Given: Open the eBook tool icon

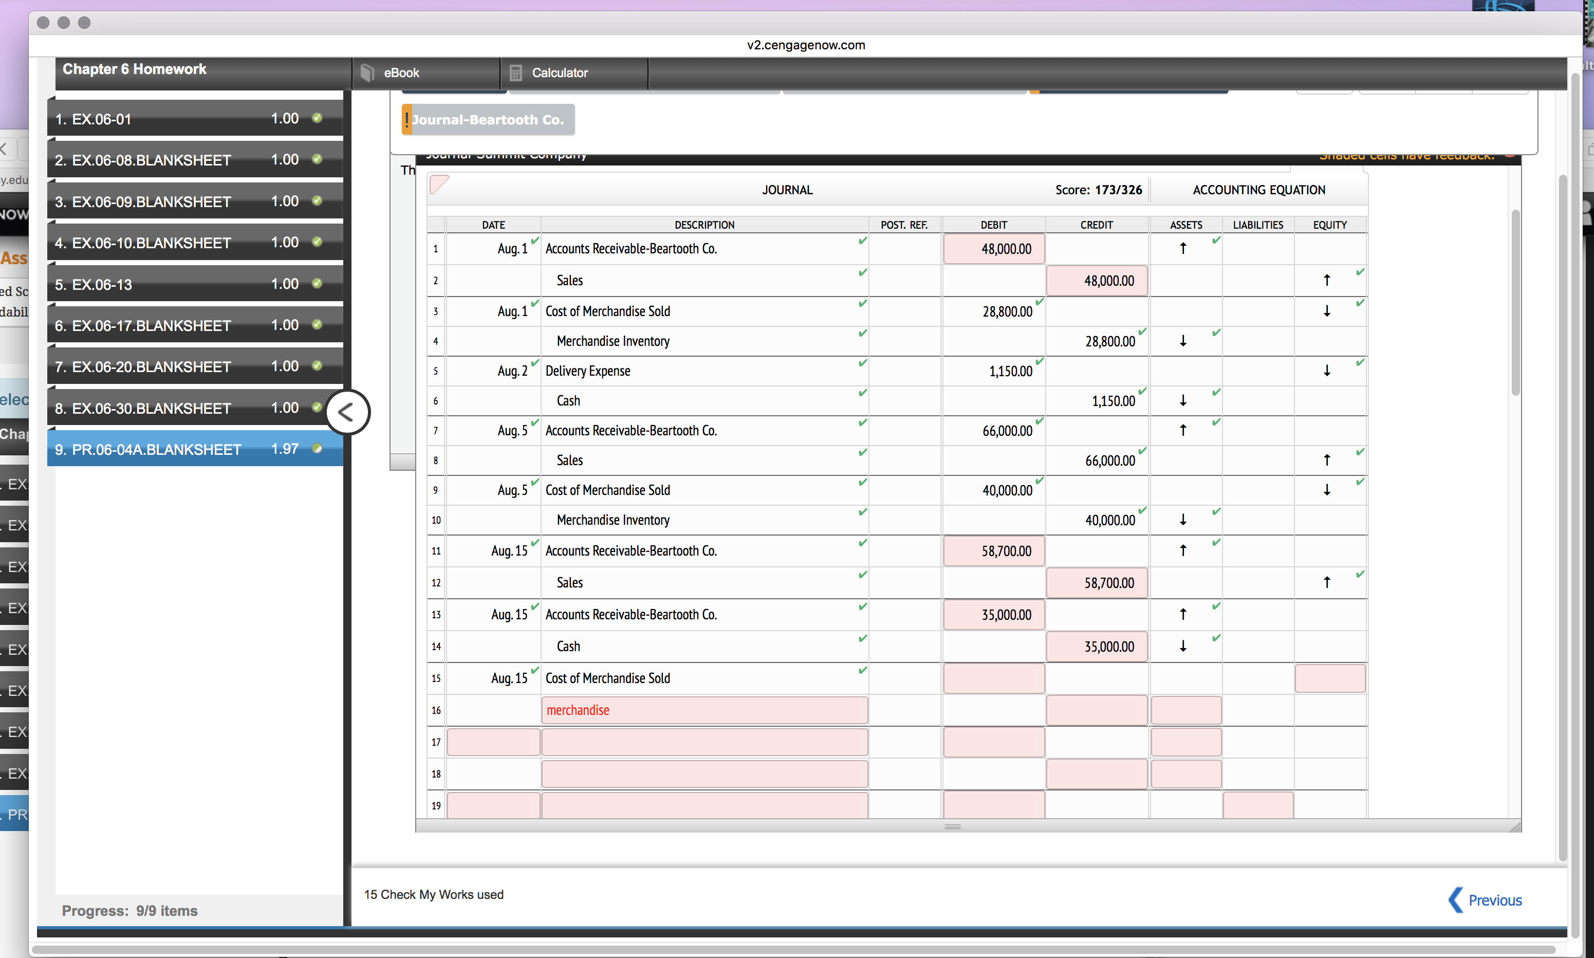Looking at the screenshot, I should 367,73.
